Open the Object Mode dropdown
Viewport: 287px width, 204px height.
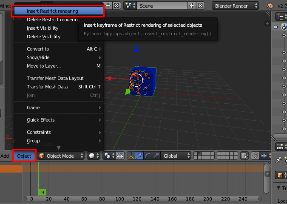pos(60,156)
